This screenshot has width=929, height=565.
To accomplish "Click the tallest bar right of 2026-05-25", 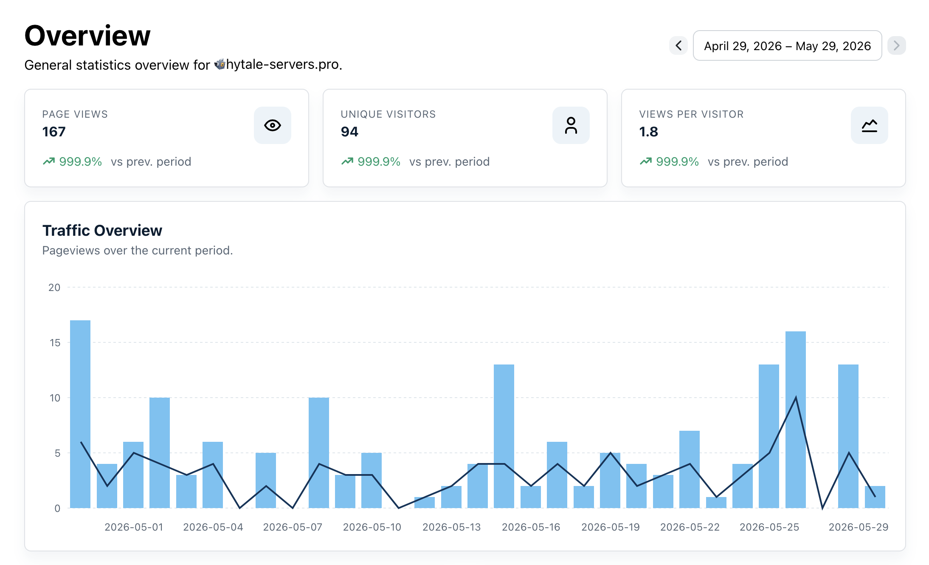I will click(796, 420).
